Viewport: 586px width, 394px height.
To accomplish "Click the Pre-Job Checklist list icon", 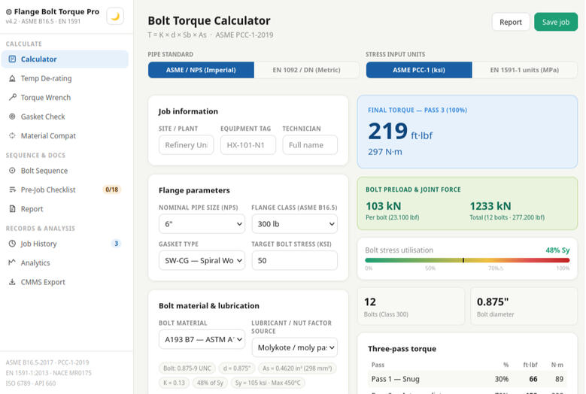I will coord(12,189).
